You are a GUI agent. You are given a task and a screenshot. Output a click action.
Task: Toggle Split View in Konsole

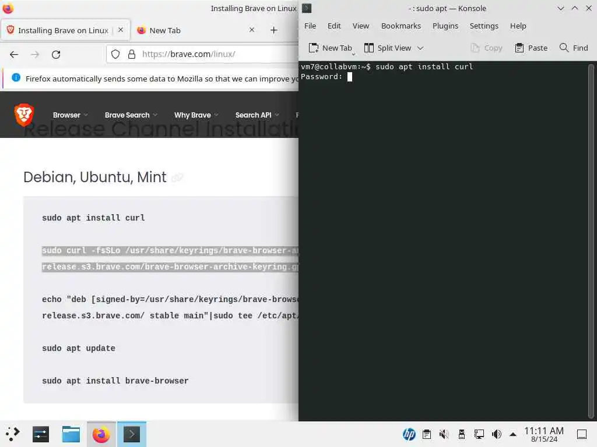point(388,48)
